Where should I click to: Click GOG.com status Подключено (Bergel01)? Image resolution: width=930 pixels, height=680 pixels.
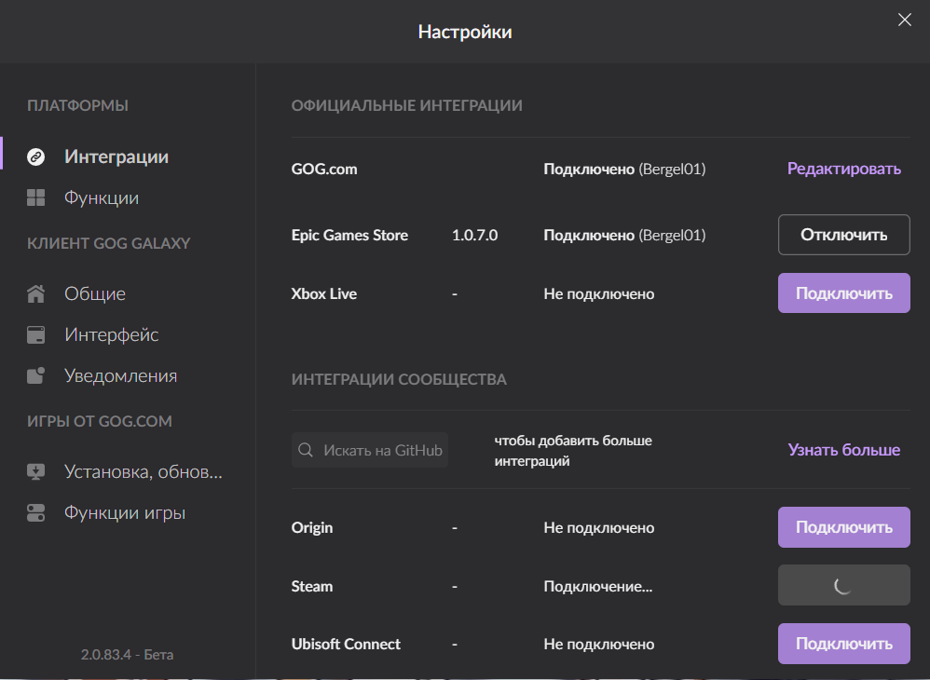click(624, 169)
